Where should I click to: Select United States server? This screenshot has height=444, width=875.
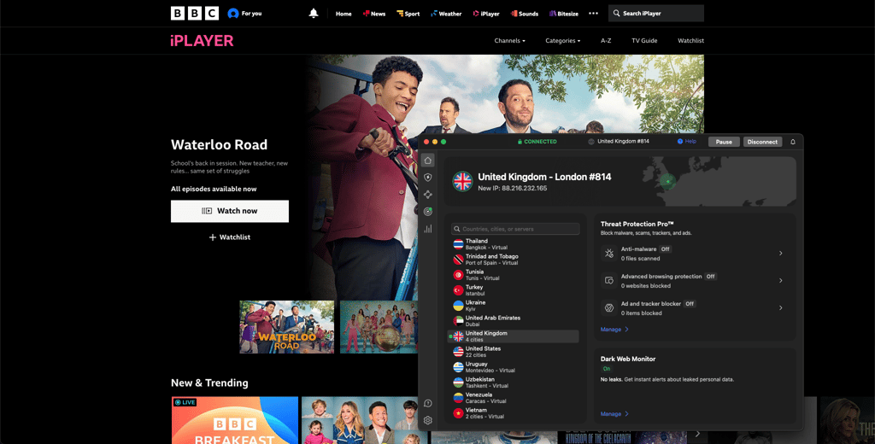click(514, 352)
